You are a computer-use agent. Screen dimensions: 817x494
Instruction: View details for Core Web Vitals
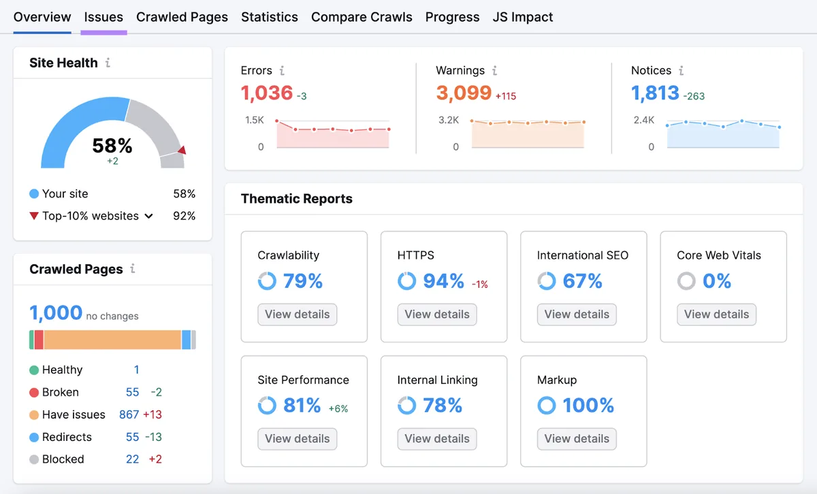click(x=717, y=314)
